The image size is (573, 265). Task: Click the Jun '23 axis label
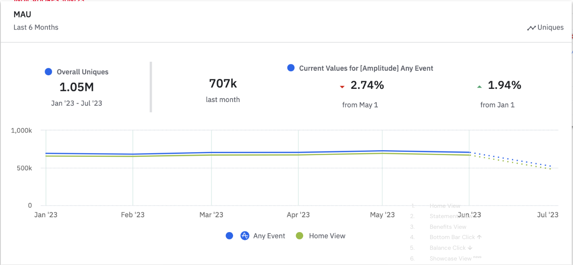click(x=469, y=215)
